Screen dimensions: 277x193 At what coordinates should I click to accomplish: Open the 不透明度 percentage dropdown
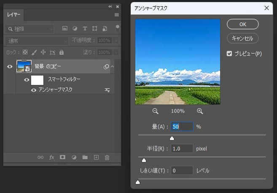tap(116, 41)
